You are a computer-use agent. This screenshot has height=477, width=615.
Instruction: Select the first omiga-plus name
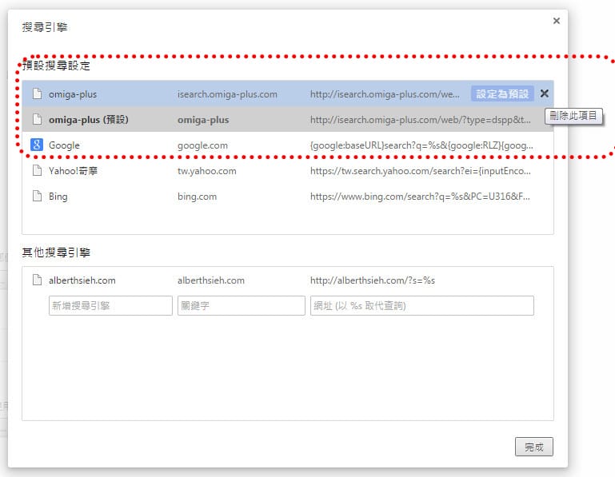(73, 94)
